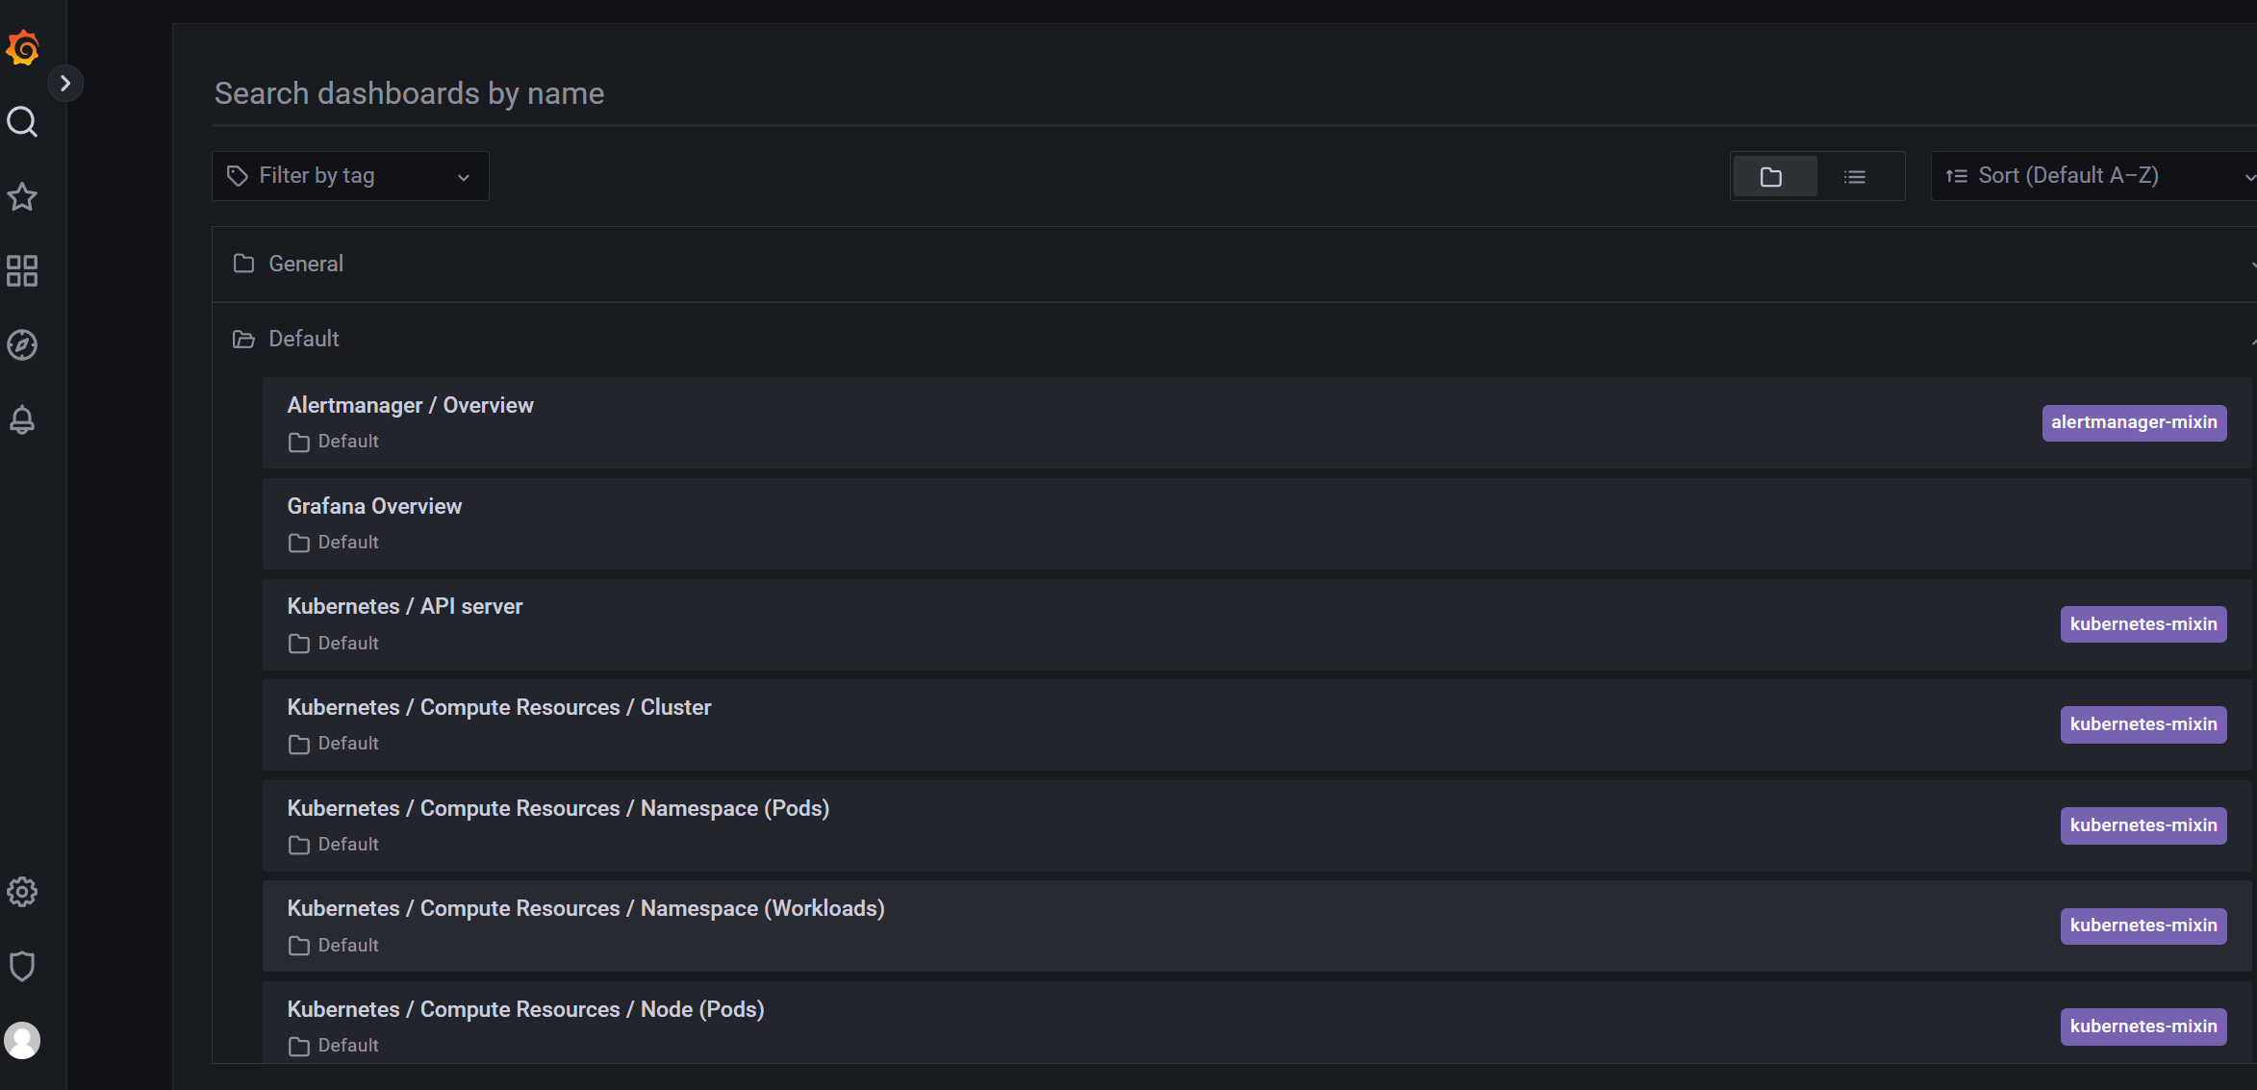Screen dimensions: 2257x1090
Task: Click the alertmanager-mixin tag
Action: coord(2133,422)
